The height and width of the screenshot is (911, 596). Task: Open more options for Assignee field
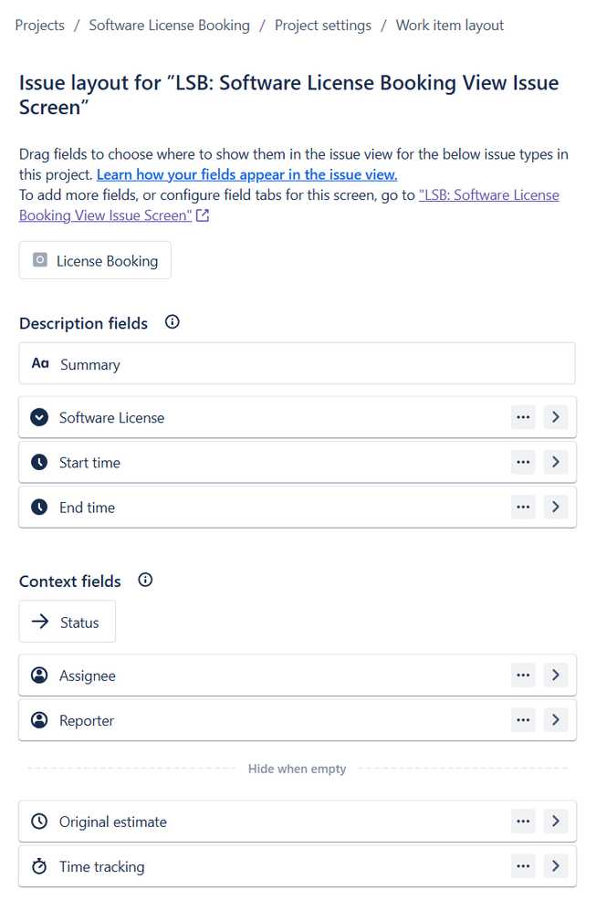[x=523, y=675]
